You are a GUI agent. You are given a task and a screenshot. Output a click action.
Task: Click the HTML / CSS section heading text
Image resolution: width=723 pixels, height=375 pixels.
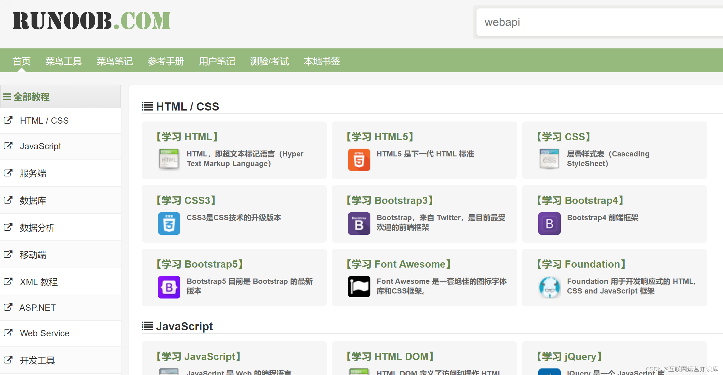[x=188, y=106]
